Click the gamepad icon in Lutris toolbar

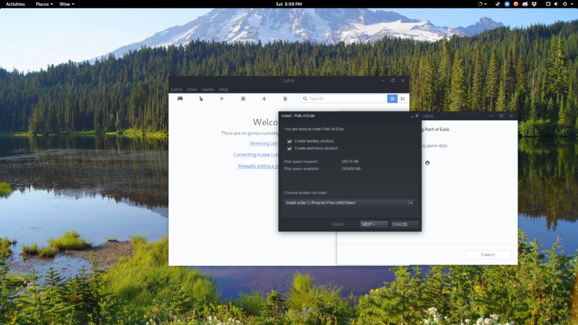(x=180, y=99)
